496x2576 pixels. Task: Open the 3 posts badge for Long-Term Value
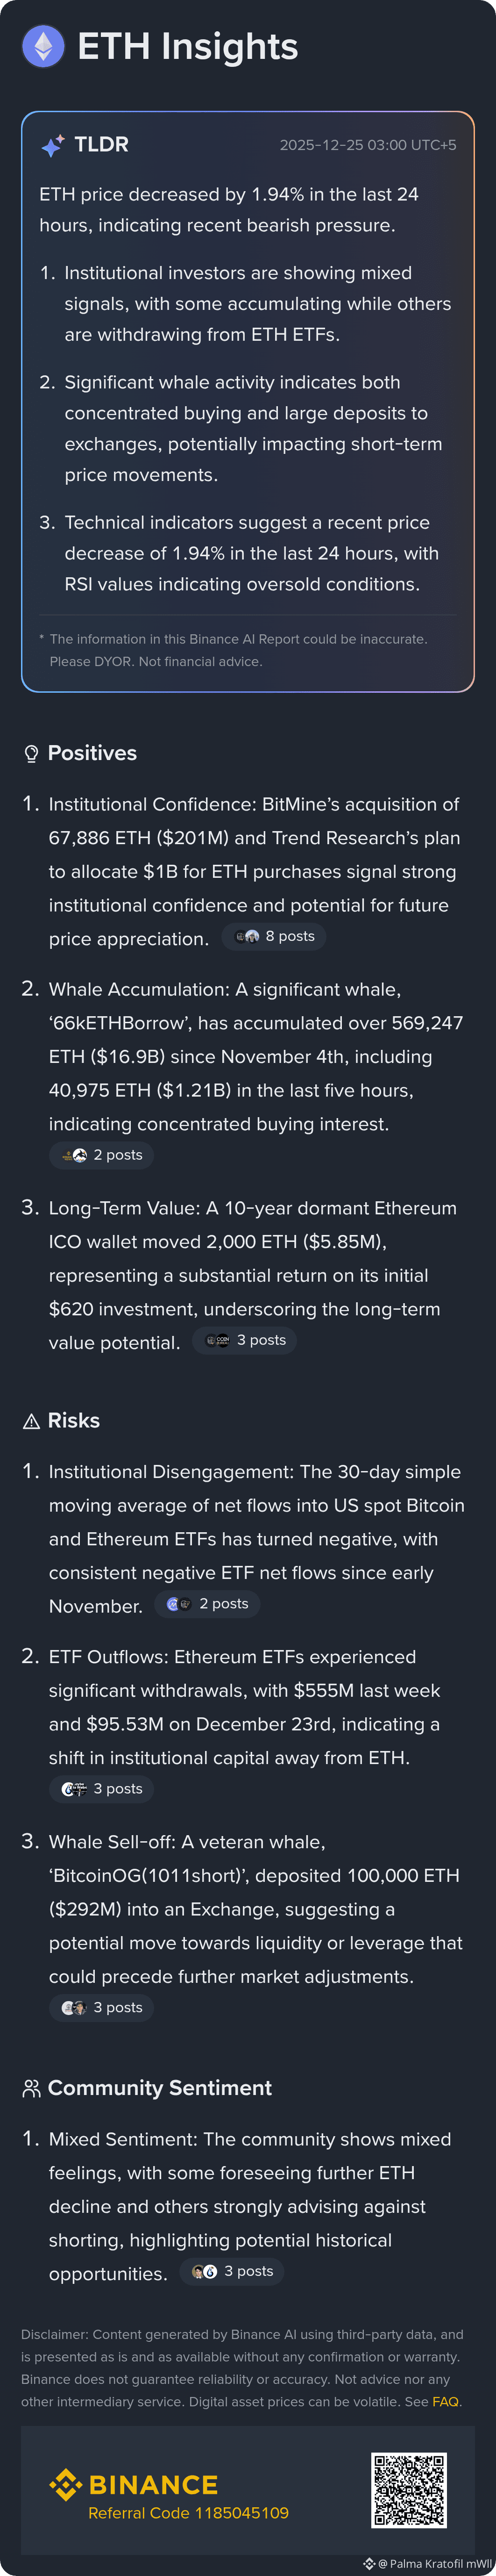245,1340
